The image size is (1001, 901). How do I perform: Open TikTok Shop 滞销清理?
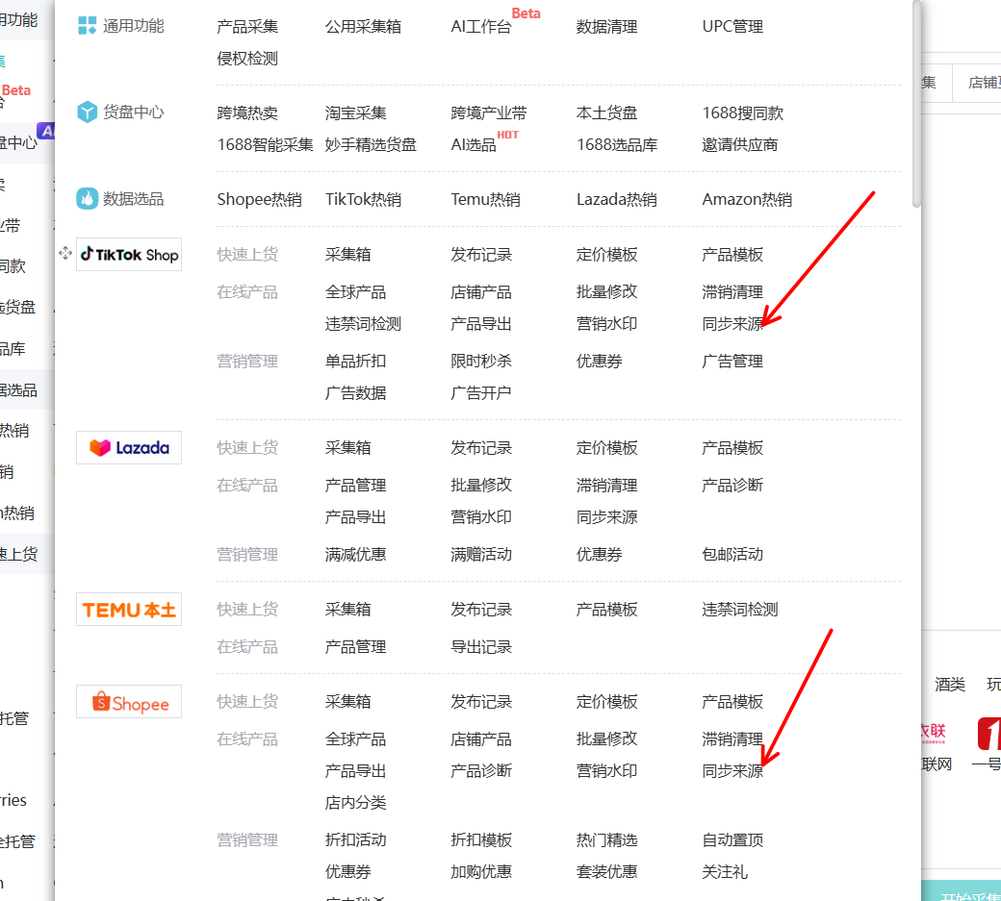pyautogui.click(x=732, y=292)
